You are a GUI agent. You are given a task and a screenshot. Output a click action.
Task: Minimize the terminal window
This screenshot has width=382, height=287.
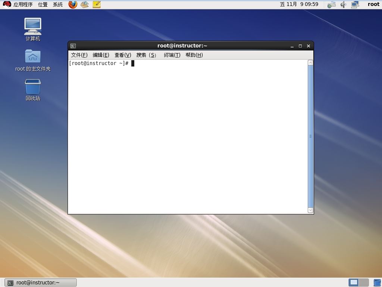click(292, 46)
